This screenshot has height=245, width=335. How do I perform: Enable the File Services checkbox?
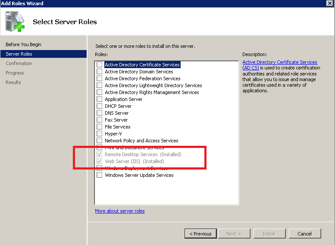(x=99, y=127)
